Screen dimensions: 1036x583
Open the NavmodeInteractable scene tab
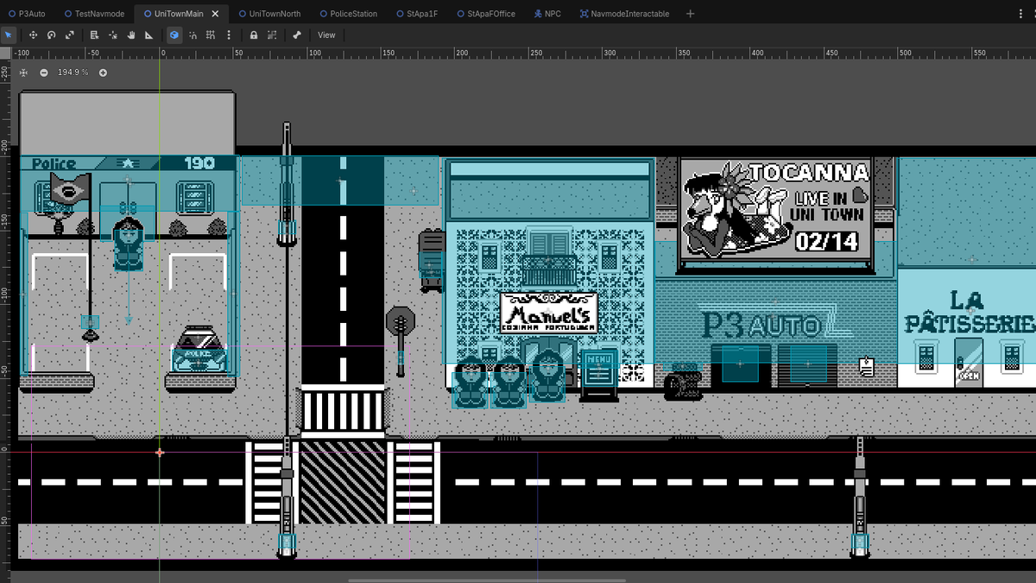(624, 14)
